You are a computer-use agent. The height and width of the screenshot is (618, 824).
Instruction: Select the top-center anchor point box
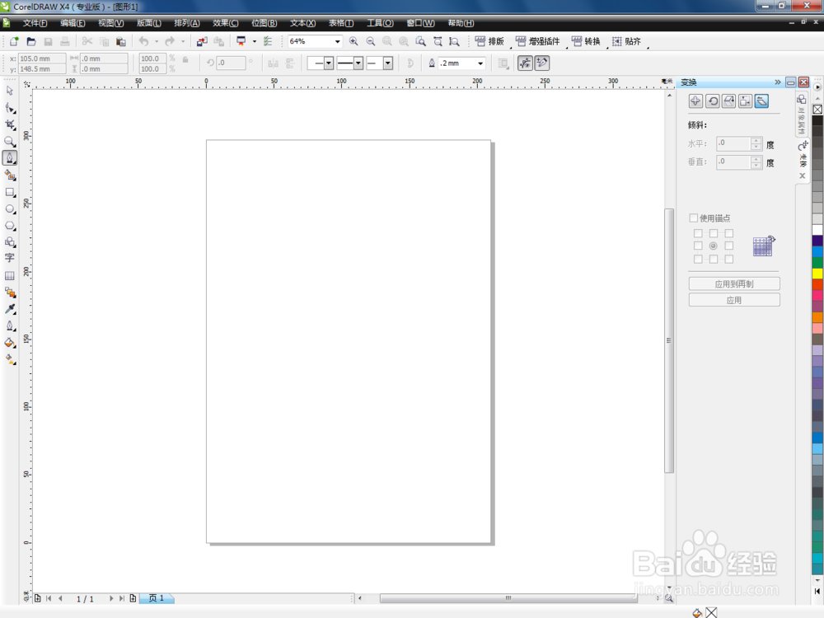point(713,233)
